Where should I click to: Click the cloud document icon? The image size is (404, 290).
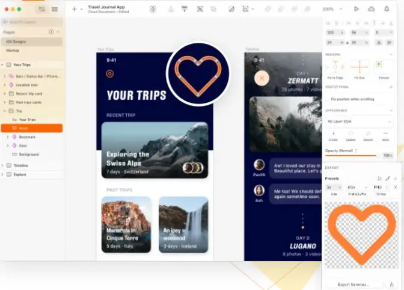tap(371, 9)
